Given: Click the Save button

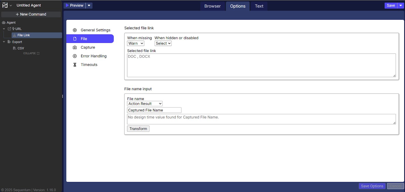Looking at the screenshot, I should (x=391, y=5).
